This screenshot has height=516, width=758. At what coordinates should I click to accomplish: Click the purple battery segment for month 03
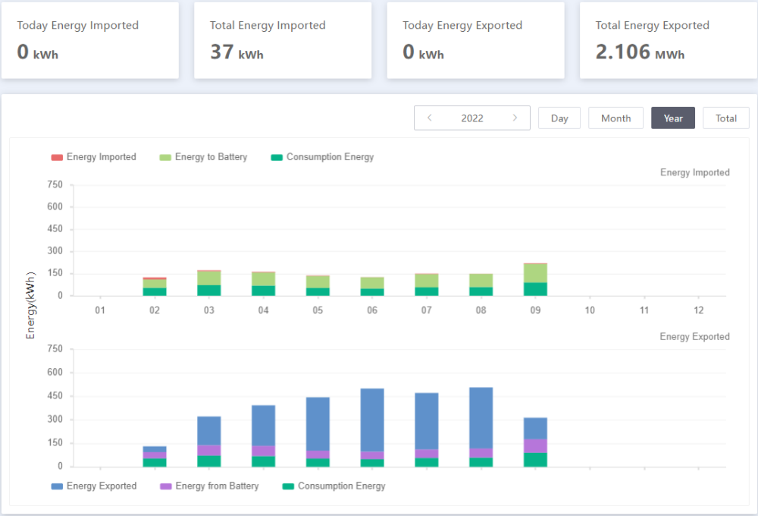[209, 451]
